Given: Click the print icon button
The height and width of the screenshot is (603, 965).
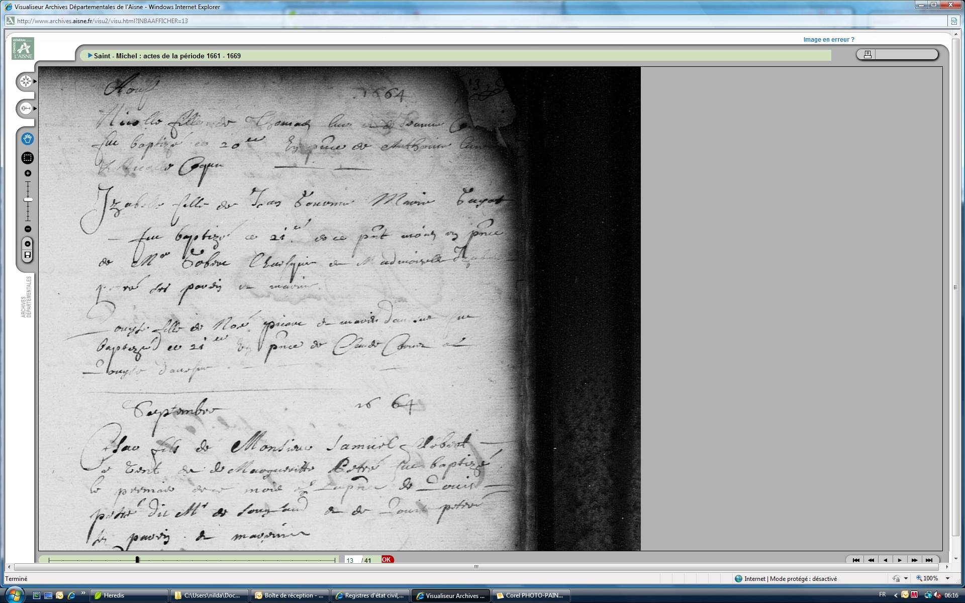Looking at the screenshot, I should 867,54.
